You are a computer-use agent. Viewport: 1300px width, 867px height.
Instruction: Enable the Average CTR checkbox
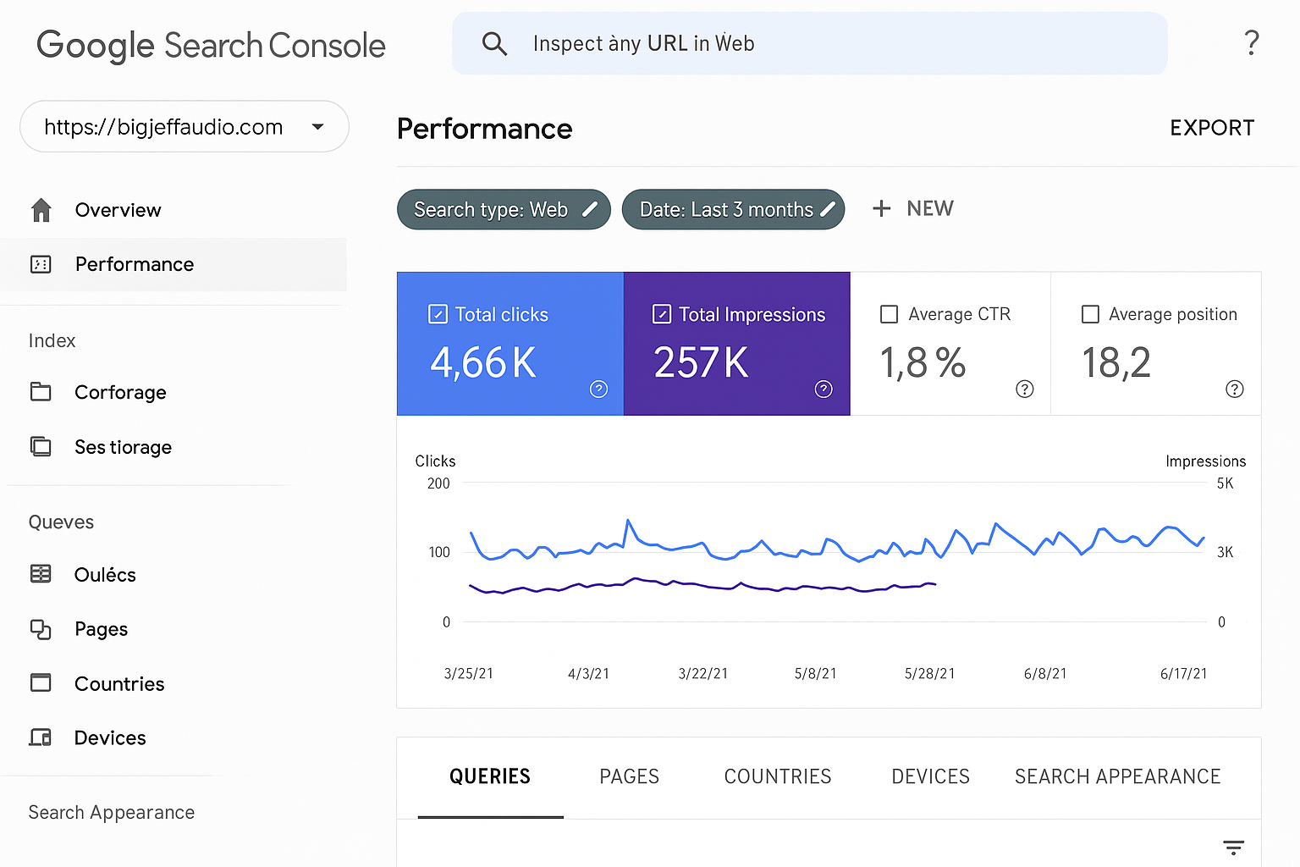click(889, 315)
